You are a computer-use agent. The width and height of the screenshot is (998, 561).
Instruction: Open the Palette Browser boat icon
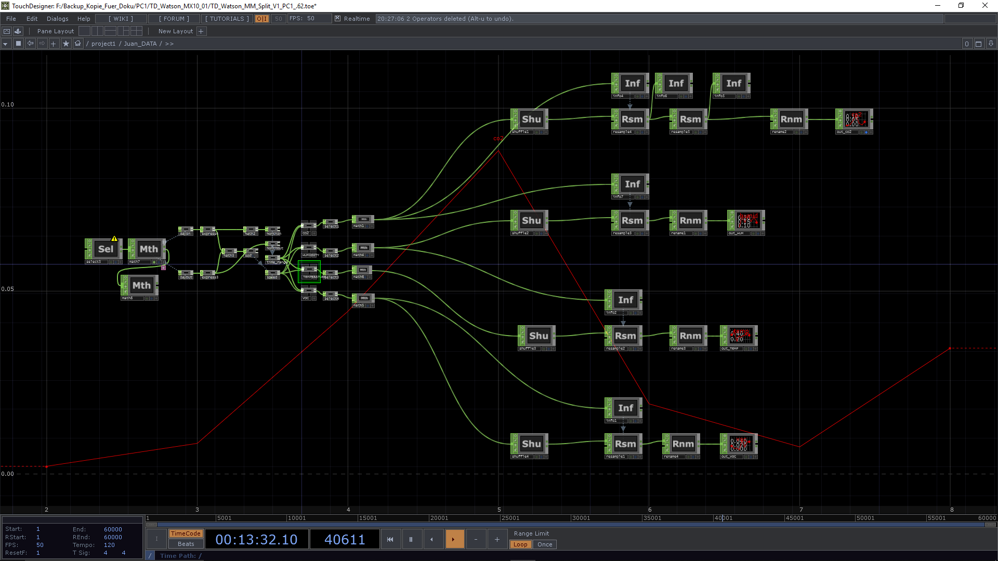18,31
